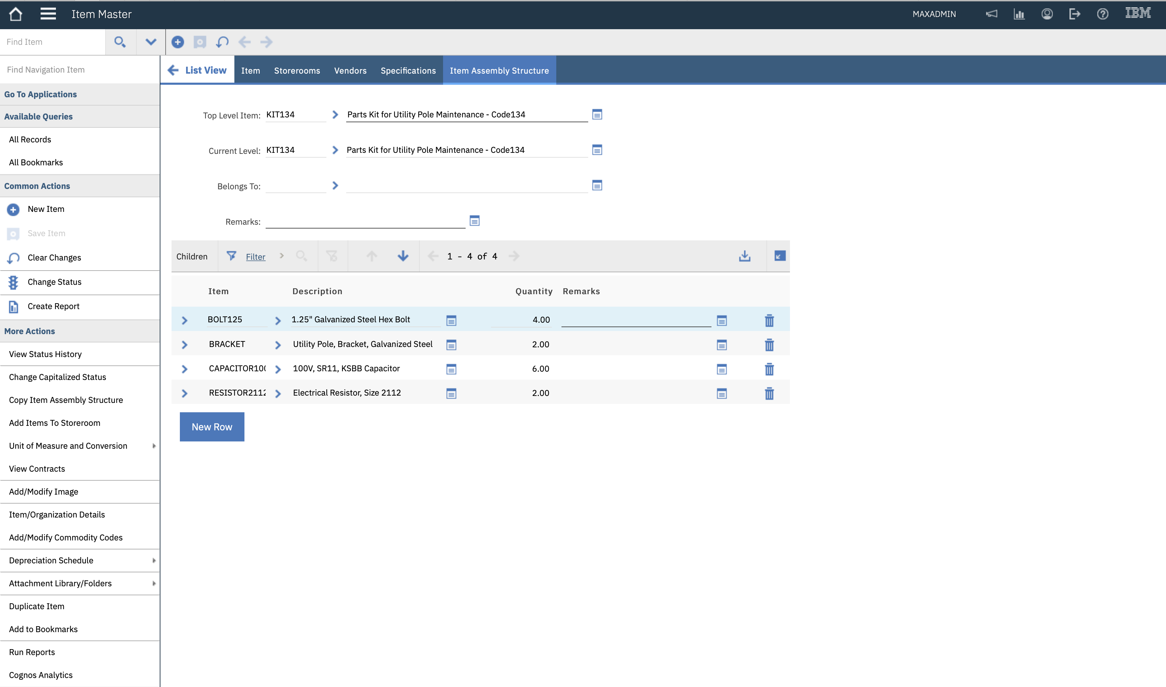This screenshot has height=687, width=1166.
Task: Click the New Item plus toolbar icon
Action: [x=178, y=42]
